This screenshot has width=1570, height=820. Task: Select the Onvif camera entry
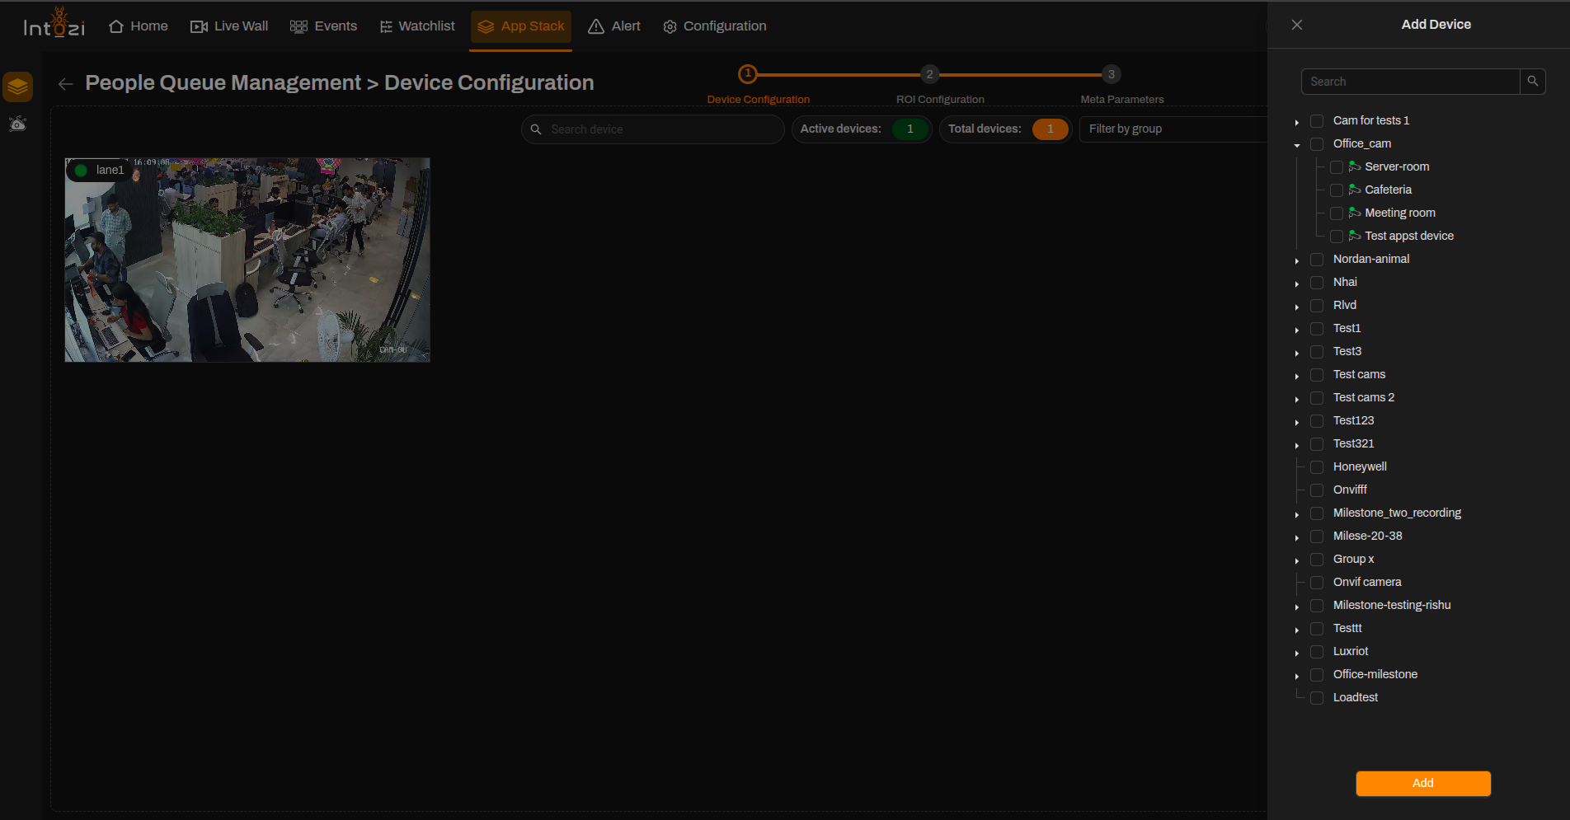pyautogui.click(x=1367, y=582)
